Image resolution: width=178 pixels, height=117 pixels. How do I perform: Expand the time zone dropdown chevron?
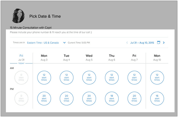click(x=64, y=43)
